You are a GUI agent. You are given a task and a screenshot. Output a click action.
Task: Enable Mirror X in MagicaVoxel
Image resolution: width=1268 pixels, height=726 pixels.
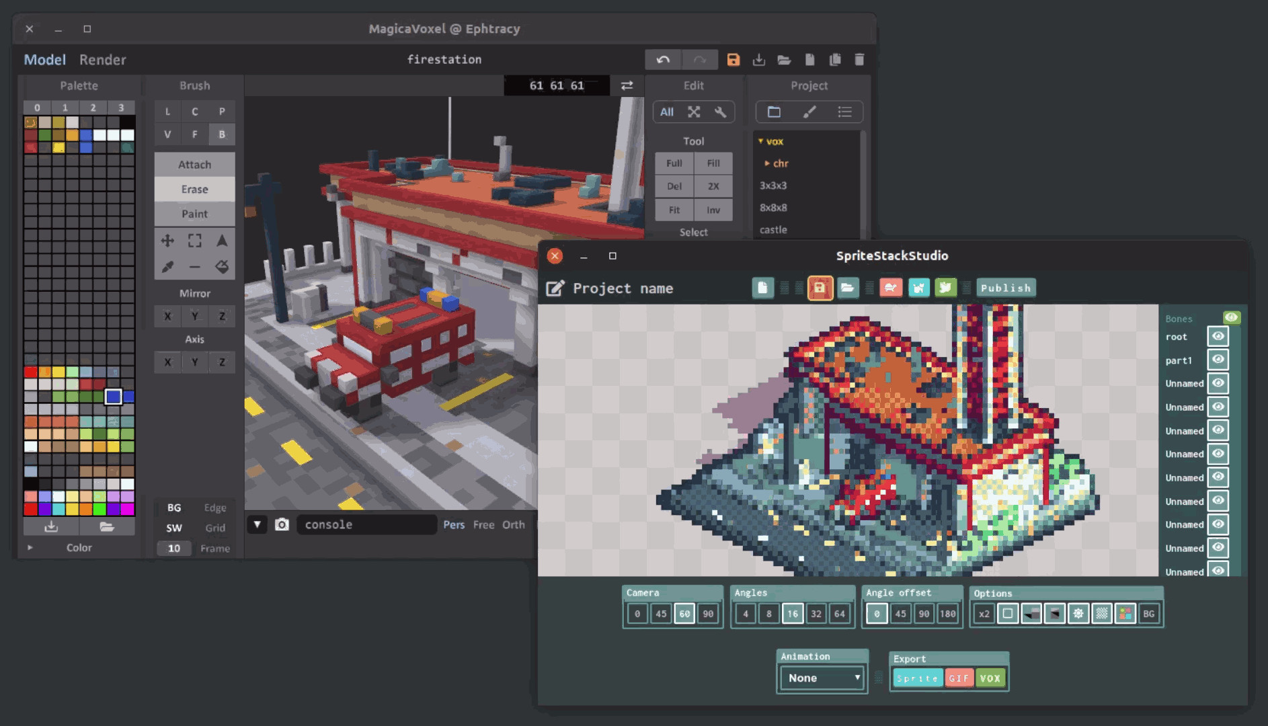pos(167,316)
